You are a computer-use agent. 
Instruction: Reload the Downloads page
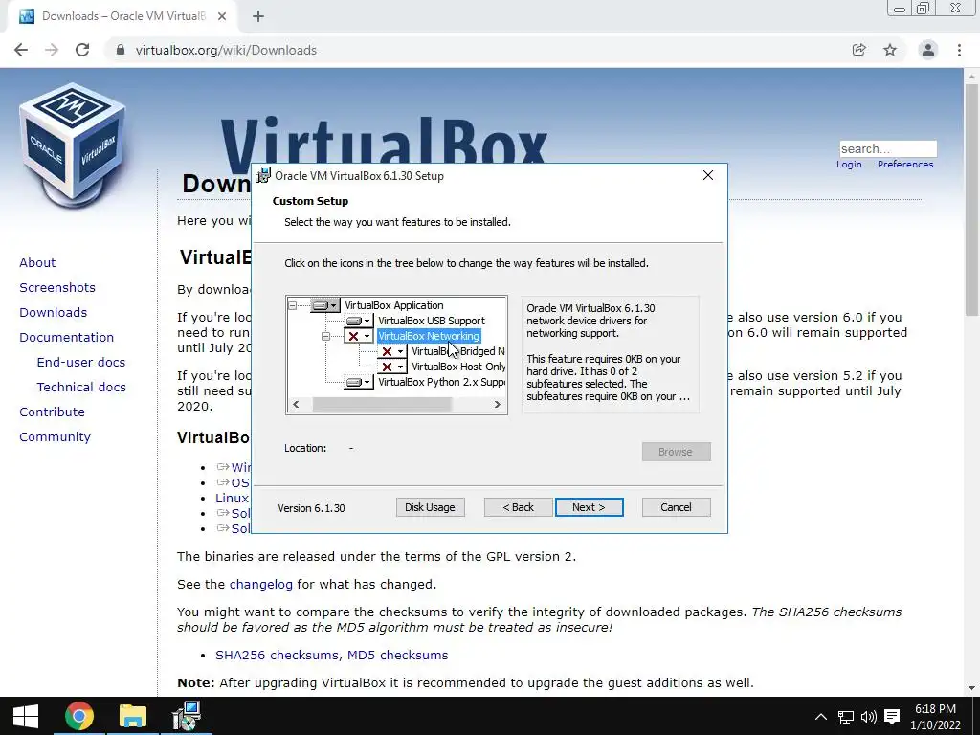tap(82, 50)
